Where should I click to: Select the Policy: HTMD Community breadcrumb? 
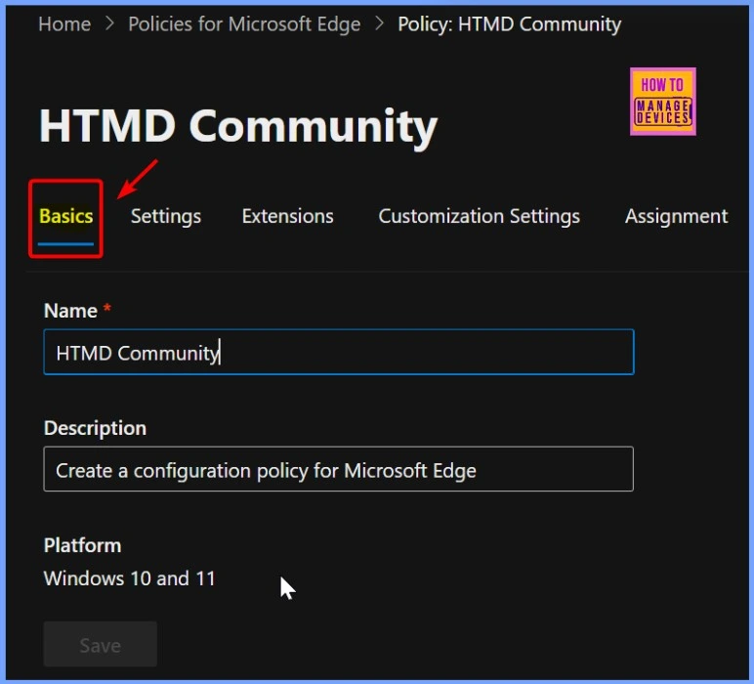tap(509, 23)
